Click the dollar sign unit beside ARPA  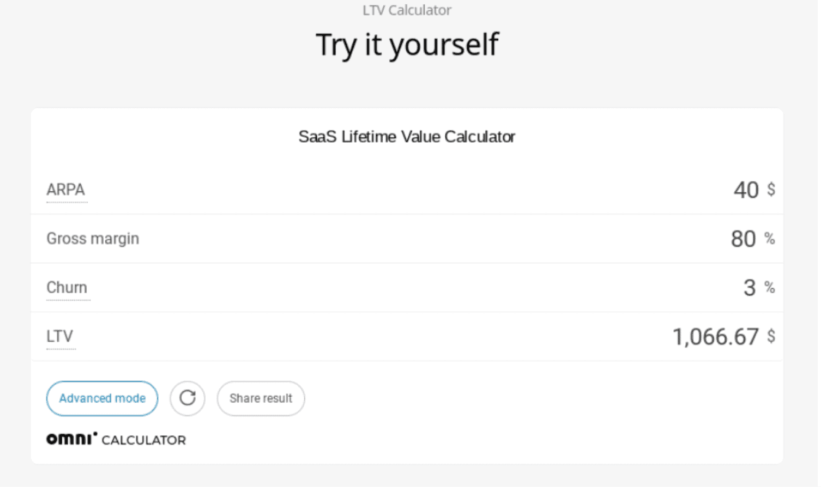tap(771, 190)
